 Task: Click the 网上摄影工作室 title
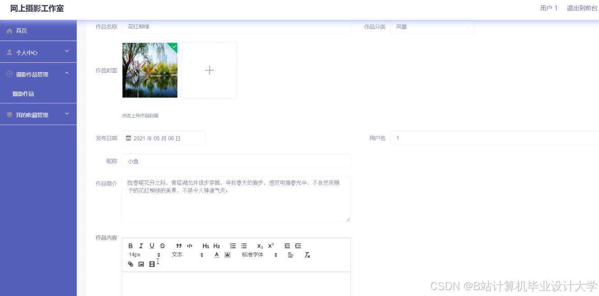click(x=37, y=9)
